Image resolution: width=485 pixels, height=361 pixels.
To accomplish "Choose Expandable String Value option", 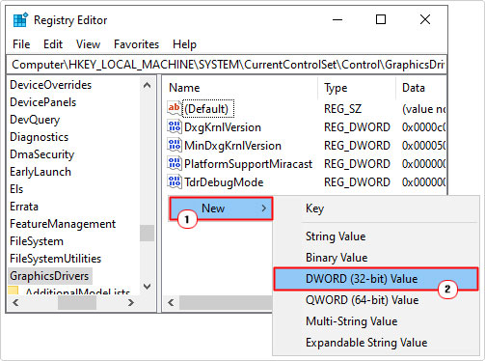I will point(366,343).
